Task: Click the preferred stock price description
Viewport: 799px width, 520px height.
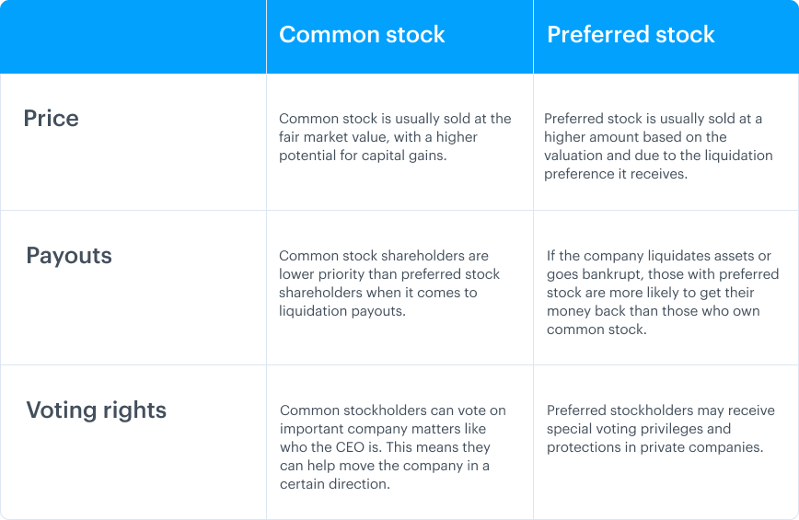Action: [x=658, y=146]
